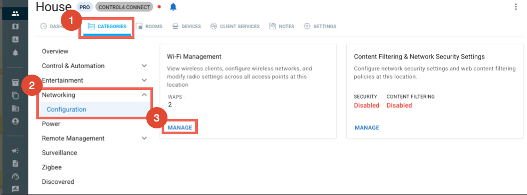Click the blue notification bell beside House
This screenshot has height=195, width=527.
(x=173, y=7)
